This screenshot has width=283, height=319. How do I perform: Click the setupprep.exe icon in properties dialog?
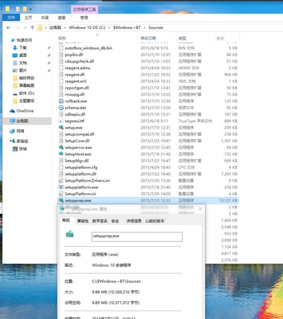(69, 234)
